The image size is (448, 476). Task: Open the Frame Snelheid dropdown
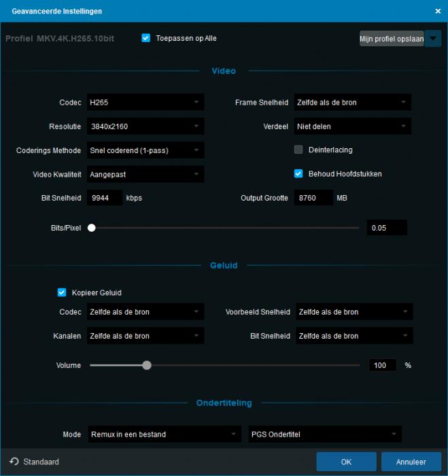pos(353,102)
